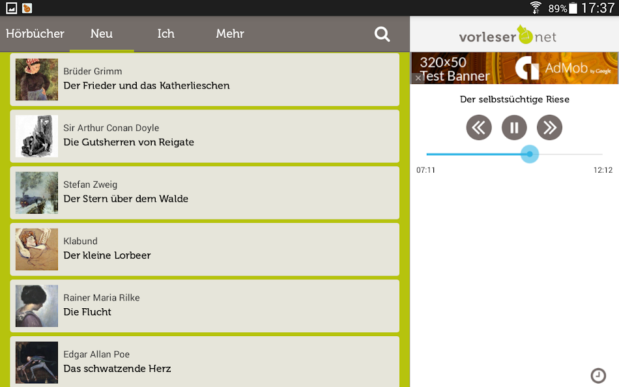
Task: Switch to the Hörbücher tab
Action: (35, 34)
